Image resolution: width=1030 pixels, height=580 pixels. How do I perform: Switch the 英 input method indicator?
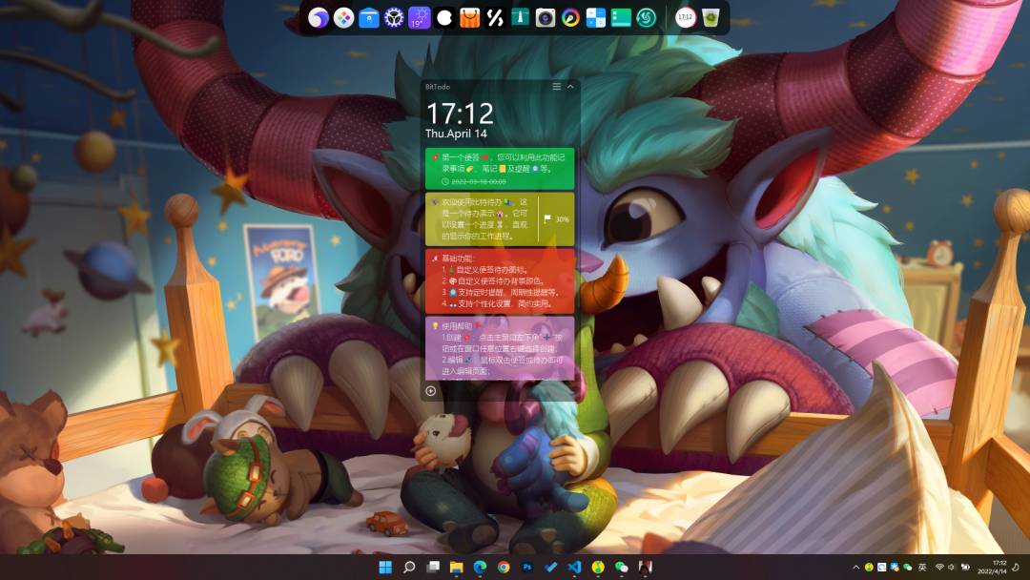pos(922,568)
